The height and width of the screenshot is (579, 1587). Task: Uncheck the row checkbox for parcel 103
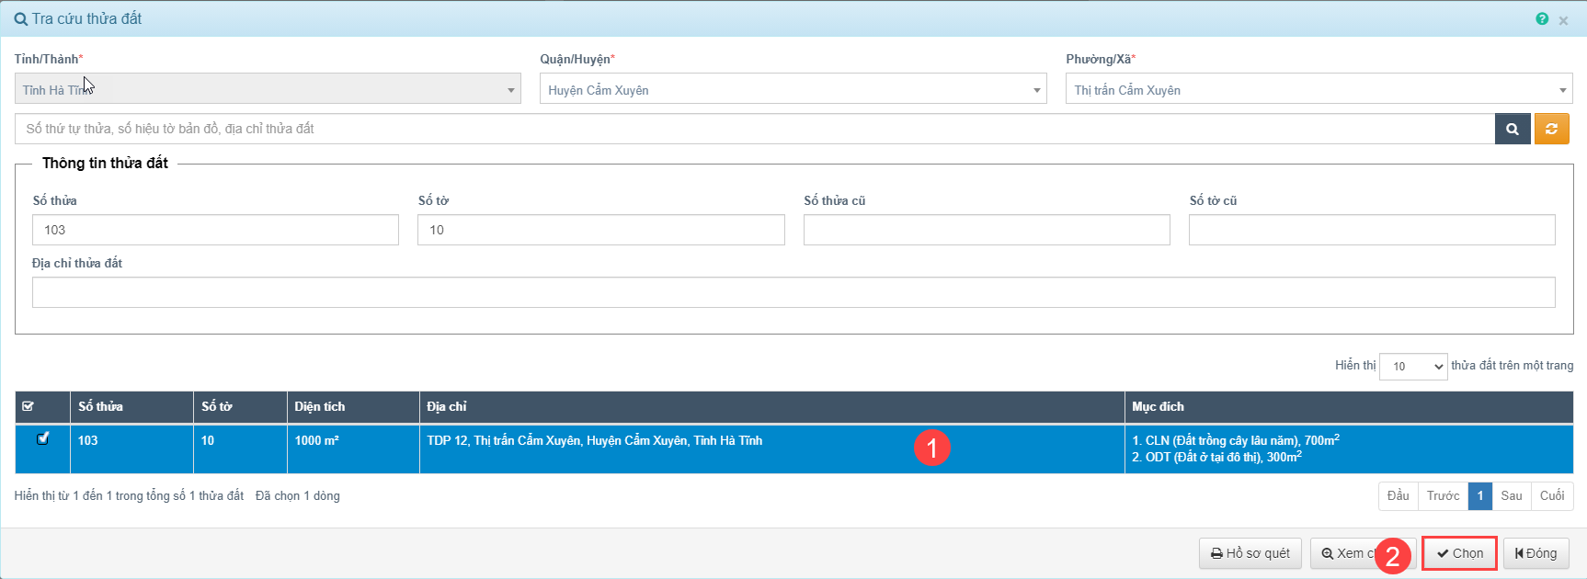coord(42,438)
